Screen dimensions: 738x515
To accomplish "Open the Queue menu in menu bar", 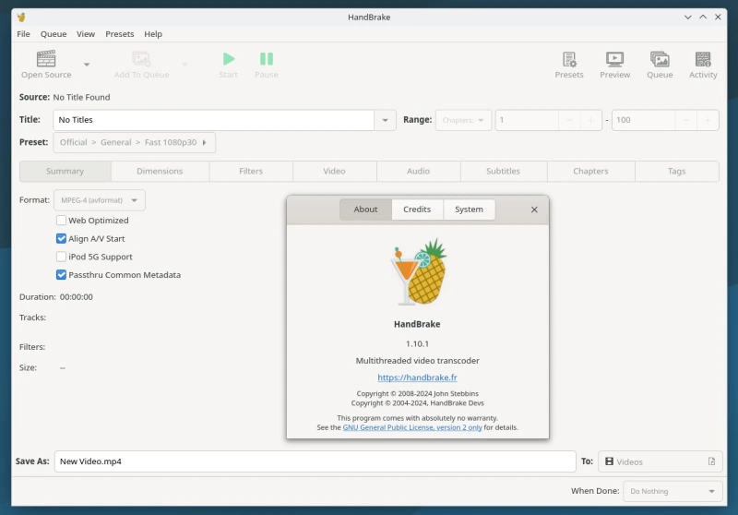I will [54, 34].
